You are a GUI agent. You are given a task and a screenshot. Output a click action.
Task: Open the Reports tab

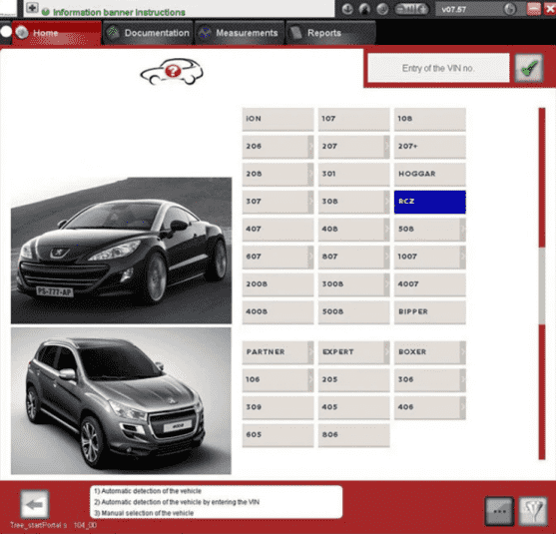point(330,33)
